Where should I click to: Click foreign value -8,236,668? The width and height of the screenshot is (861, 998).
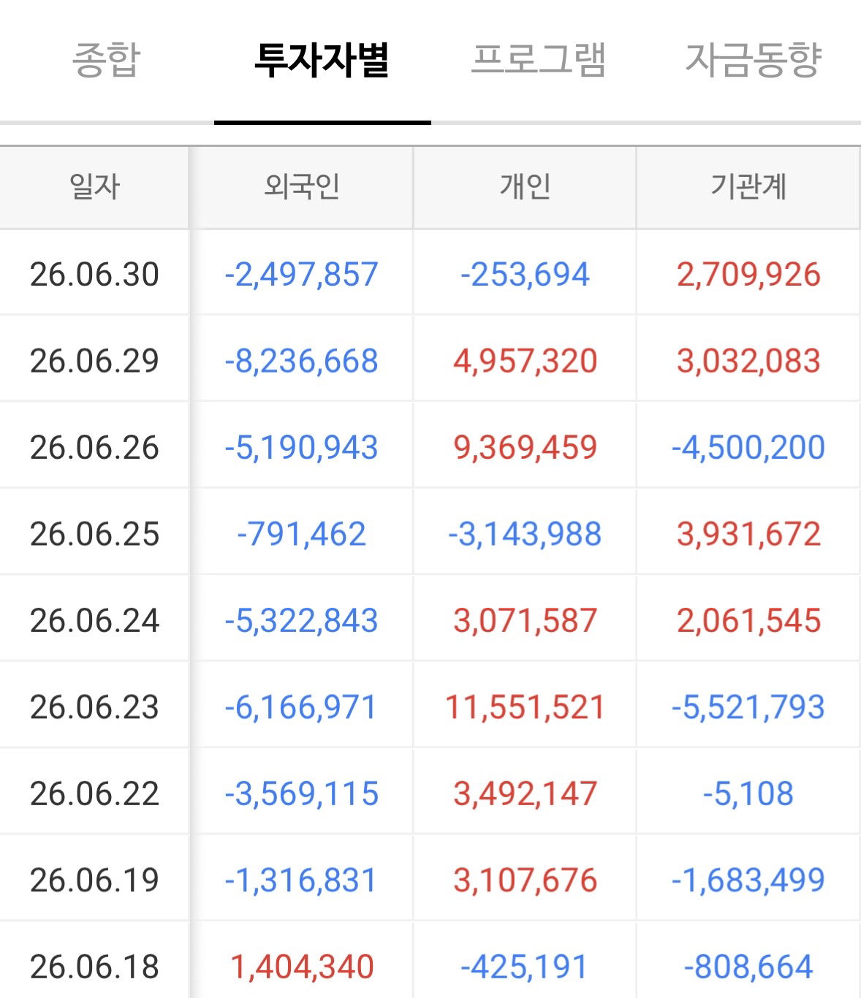[x=301, y=361]
